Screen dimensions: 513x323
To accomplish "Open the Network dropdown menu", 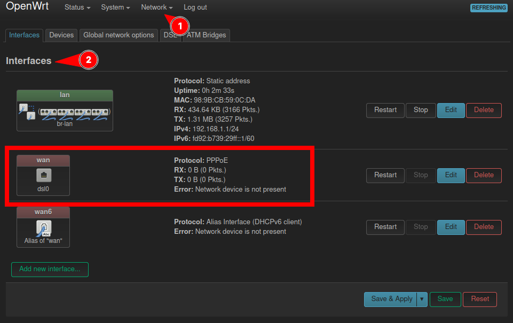I will coord(156,7).
